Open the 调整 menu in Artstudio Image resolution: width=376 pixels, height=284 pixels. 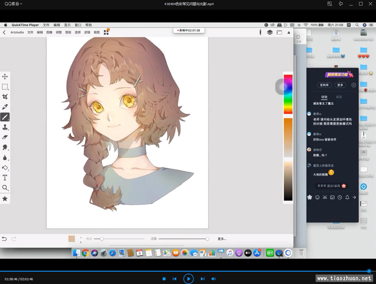(x=59, y=32)
